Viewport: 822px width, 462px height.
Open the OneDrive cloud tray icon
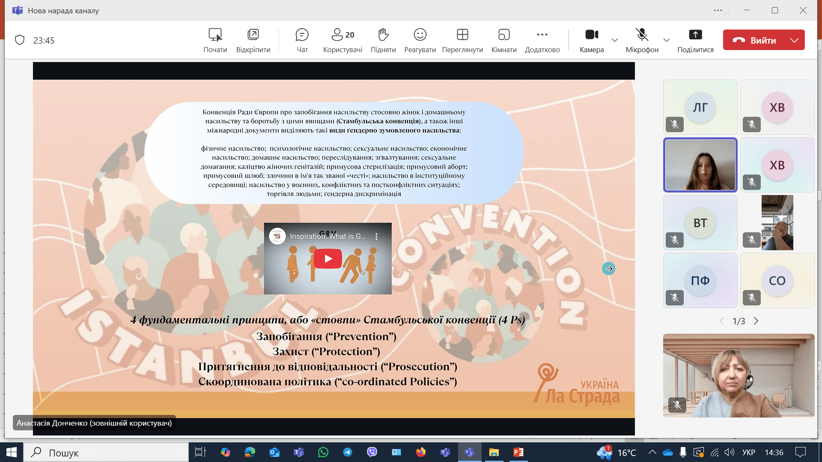tap(667, 452)
